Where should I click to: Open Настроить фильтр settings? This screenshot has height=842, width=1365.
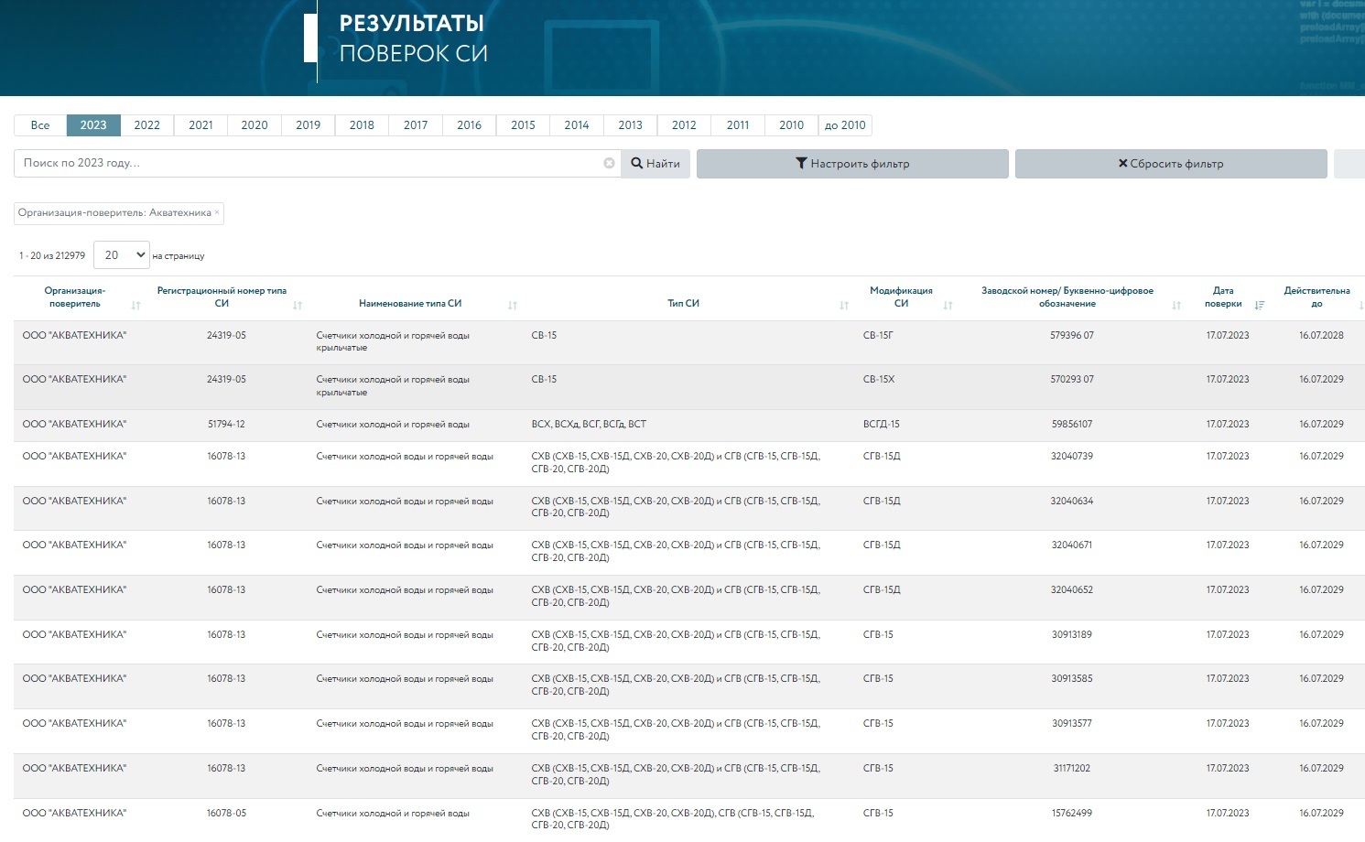pos(852,164)
